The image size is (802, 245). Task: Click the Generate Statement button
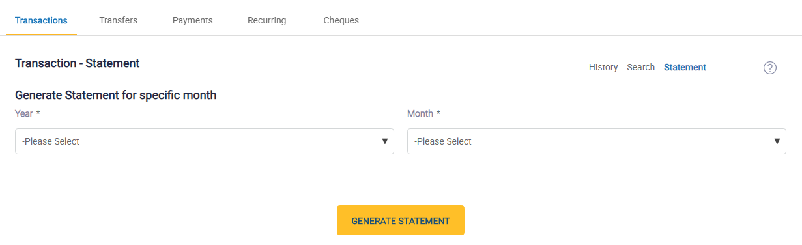pos(401,220)
